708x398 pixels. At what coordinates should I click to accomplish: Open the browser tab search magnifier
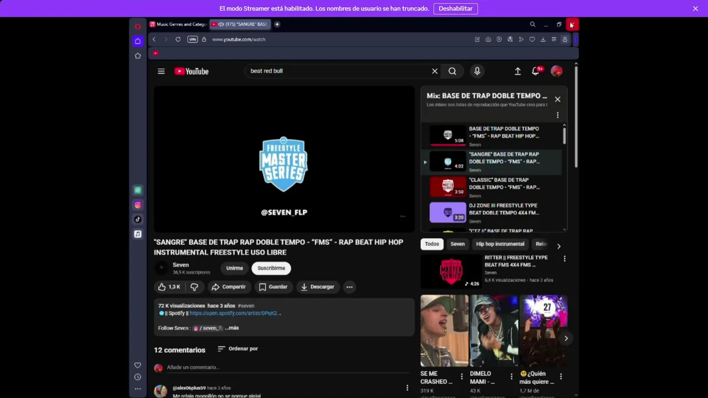533,24
